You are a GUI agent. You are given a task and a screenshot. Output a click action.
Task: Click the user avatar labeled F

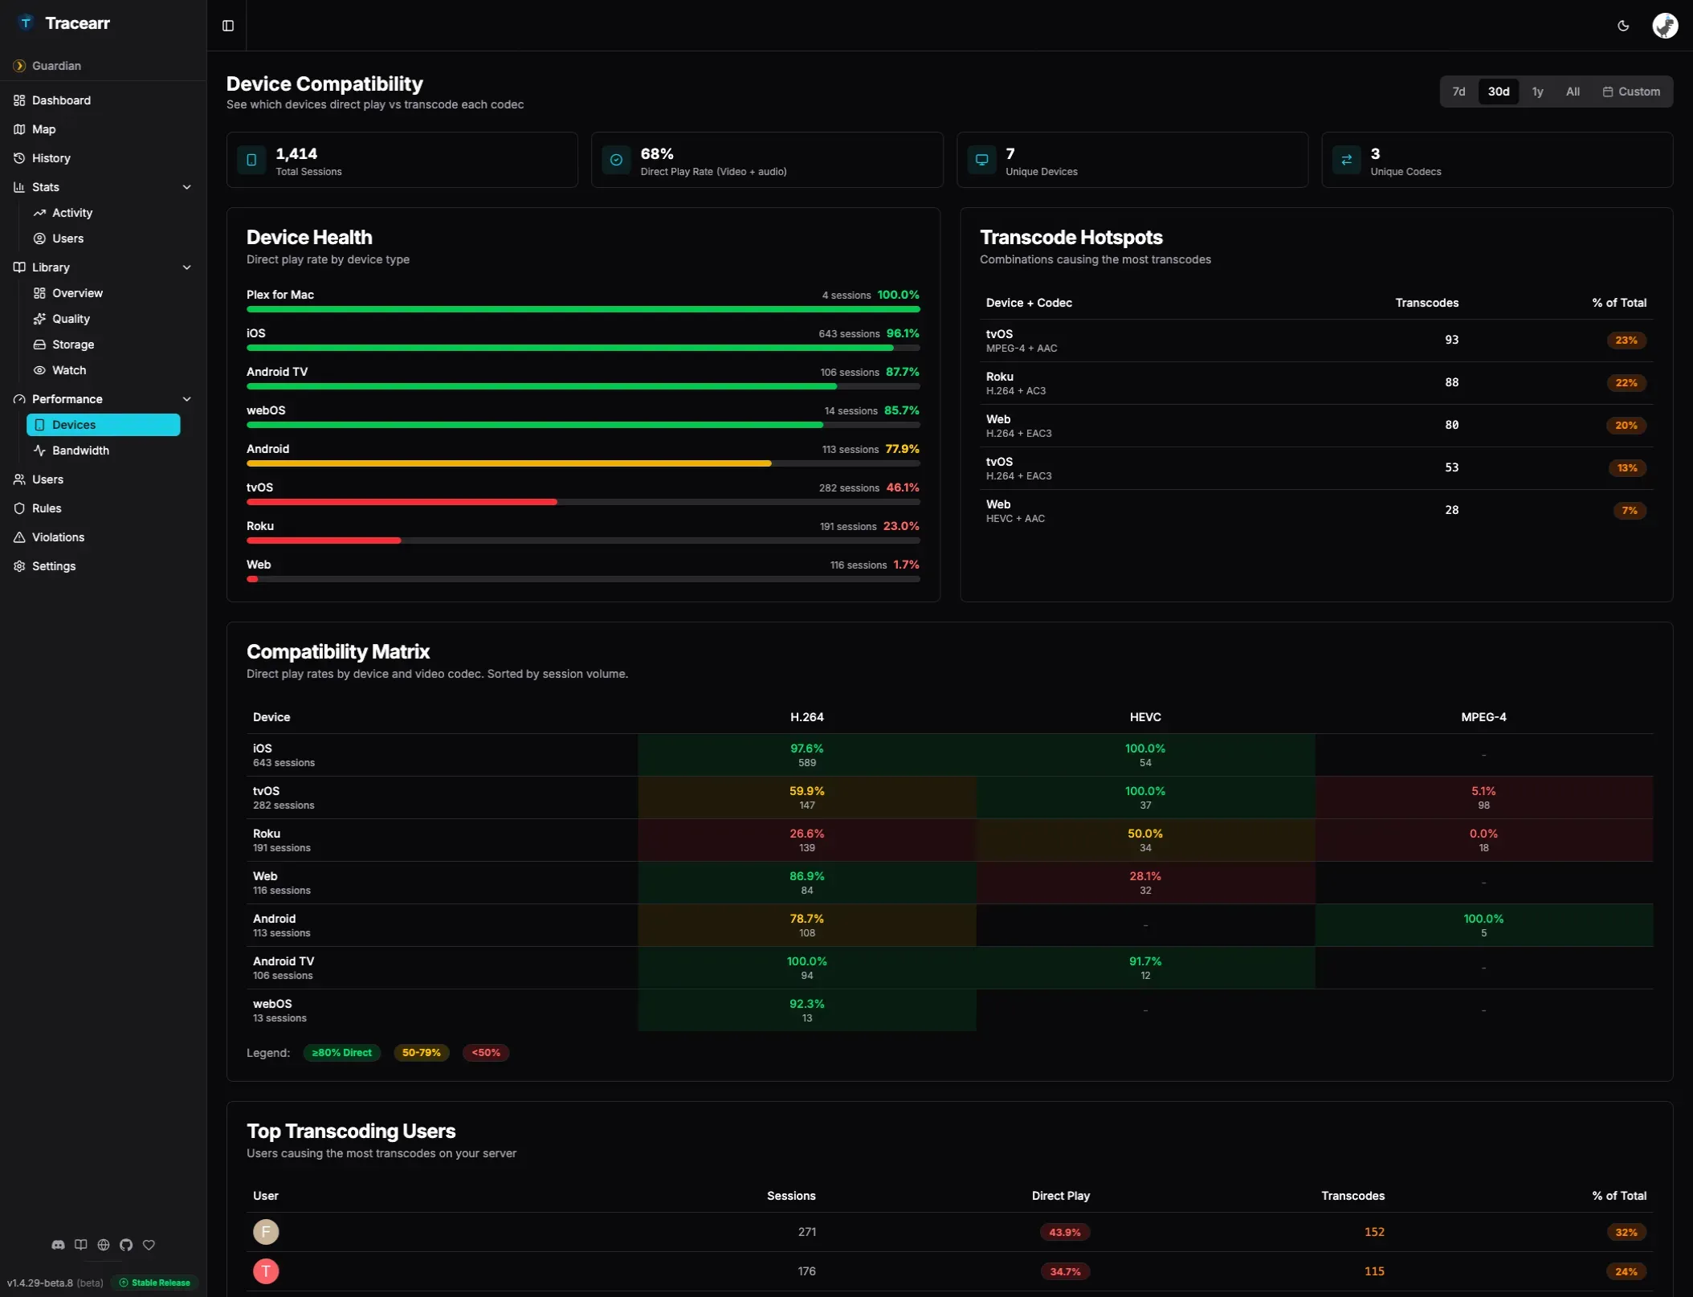tap(266, 1232)
